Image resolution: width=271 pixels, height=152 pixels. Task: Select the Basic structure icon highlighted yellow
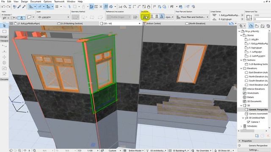(145, 17)
